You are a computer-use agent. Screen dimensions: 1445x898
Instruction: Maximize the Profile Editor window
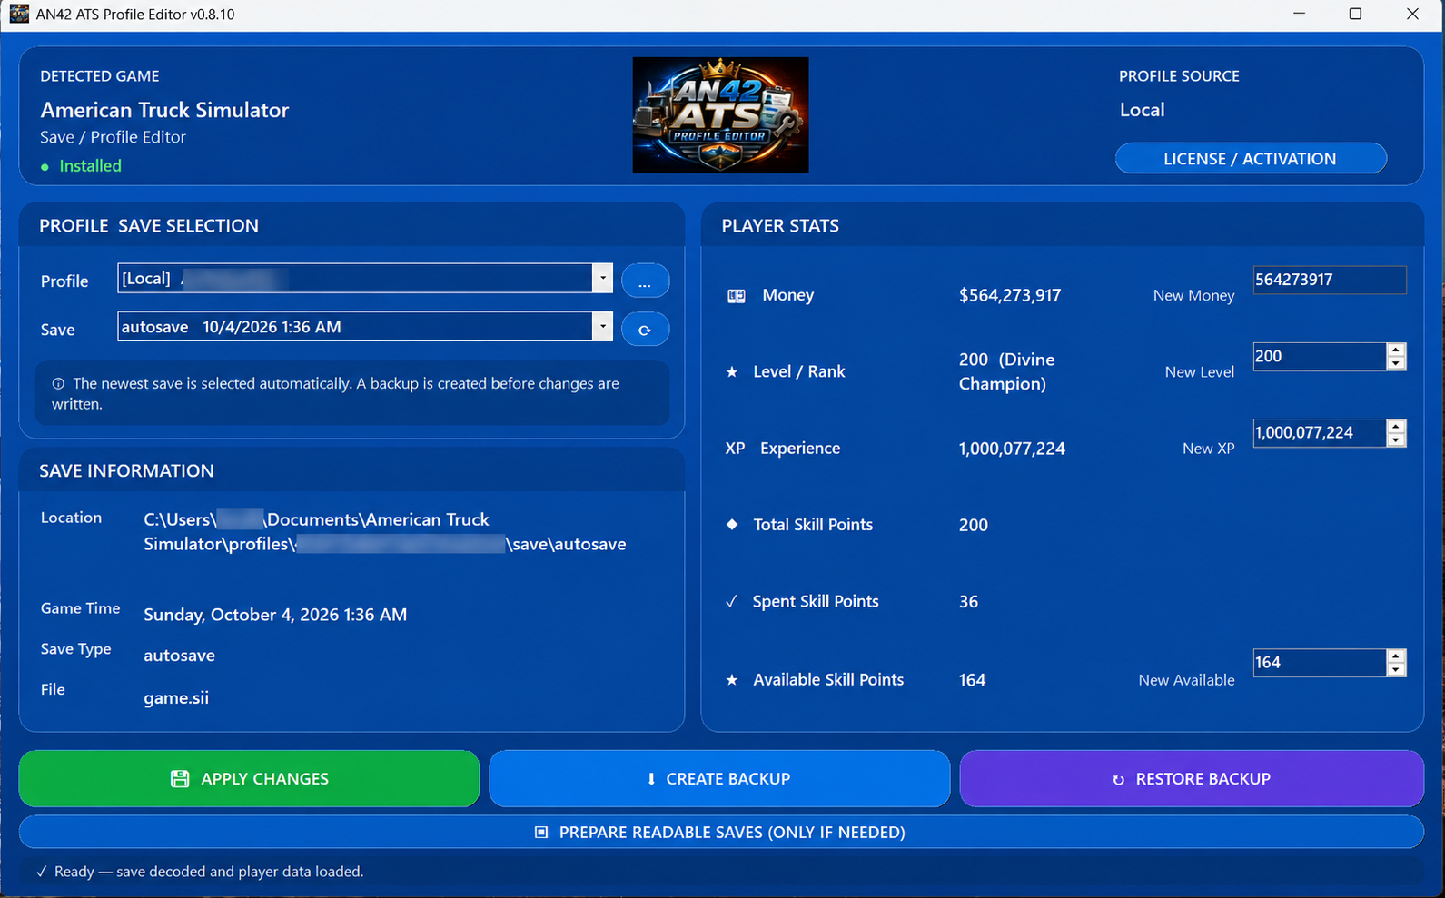(x=1355, y=14)
